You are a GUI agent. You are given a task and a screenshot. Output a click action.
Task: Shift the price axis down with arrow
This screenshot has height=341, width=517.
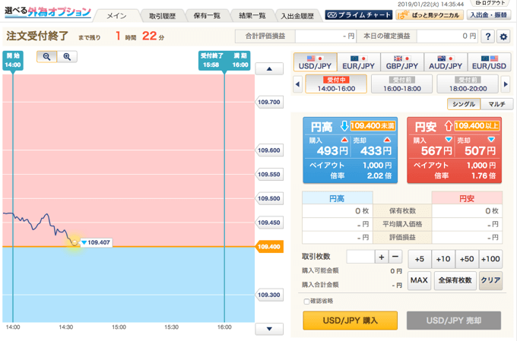click(269, 329)
